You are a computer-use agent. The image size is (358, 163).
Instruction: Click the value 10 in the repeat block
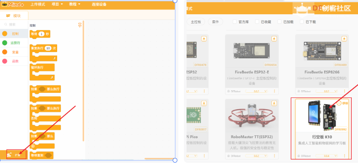coord(48,48)
